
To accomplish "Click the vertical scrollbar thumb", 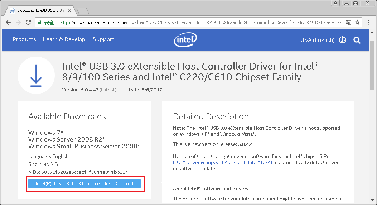I will [x=372, y=66].
